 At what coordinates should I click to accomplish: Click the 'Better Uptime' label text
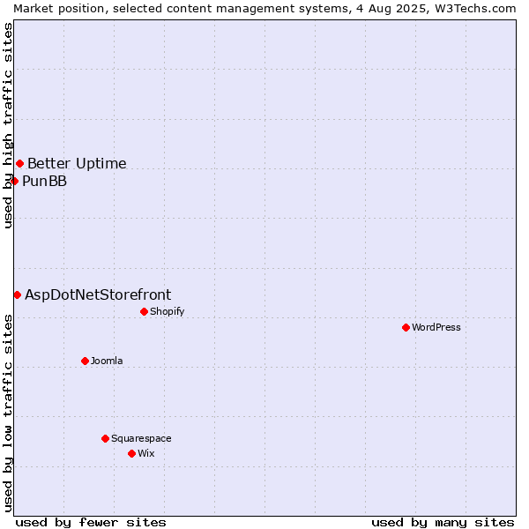click(77, 164)
